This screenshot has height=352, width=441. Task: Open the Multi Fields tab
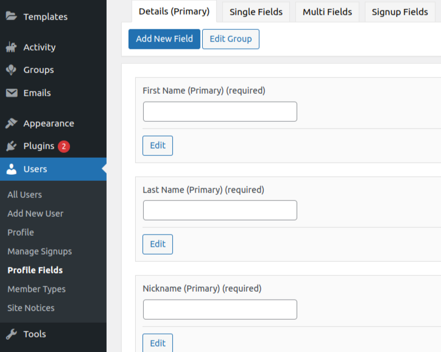tap(327, 12)
